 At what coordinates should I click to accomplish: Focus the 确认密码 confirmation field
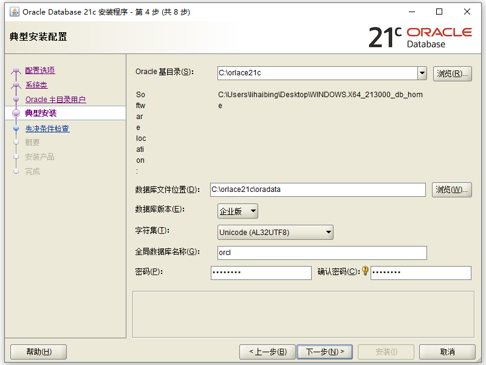pos(421,273)
